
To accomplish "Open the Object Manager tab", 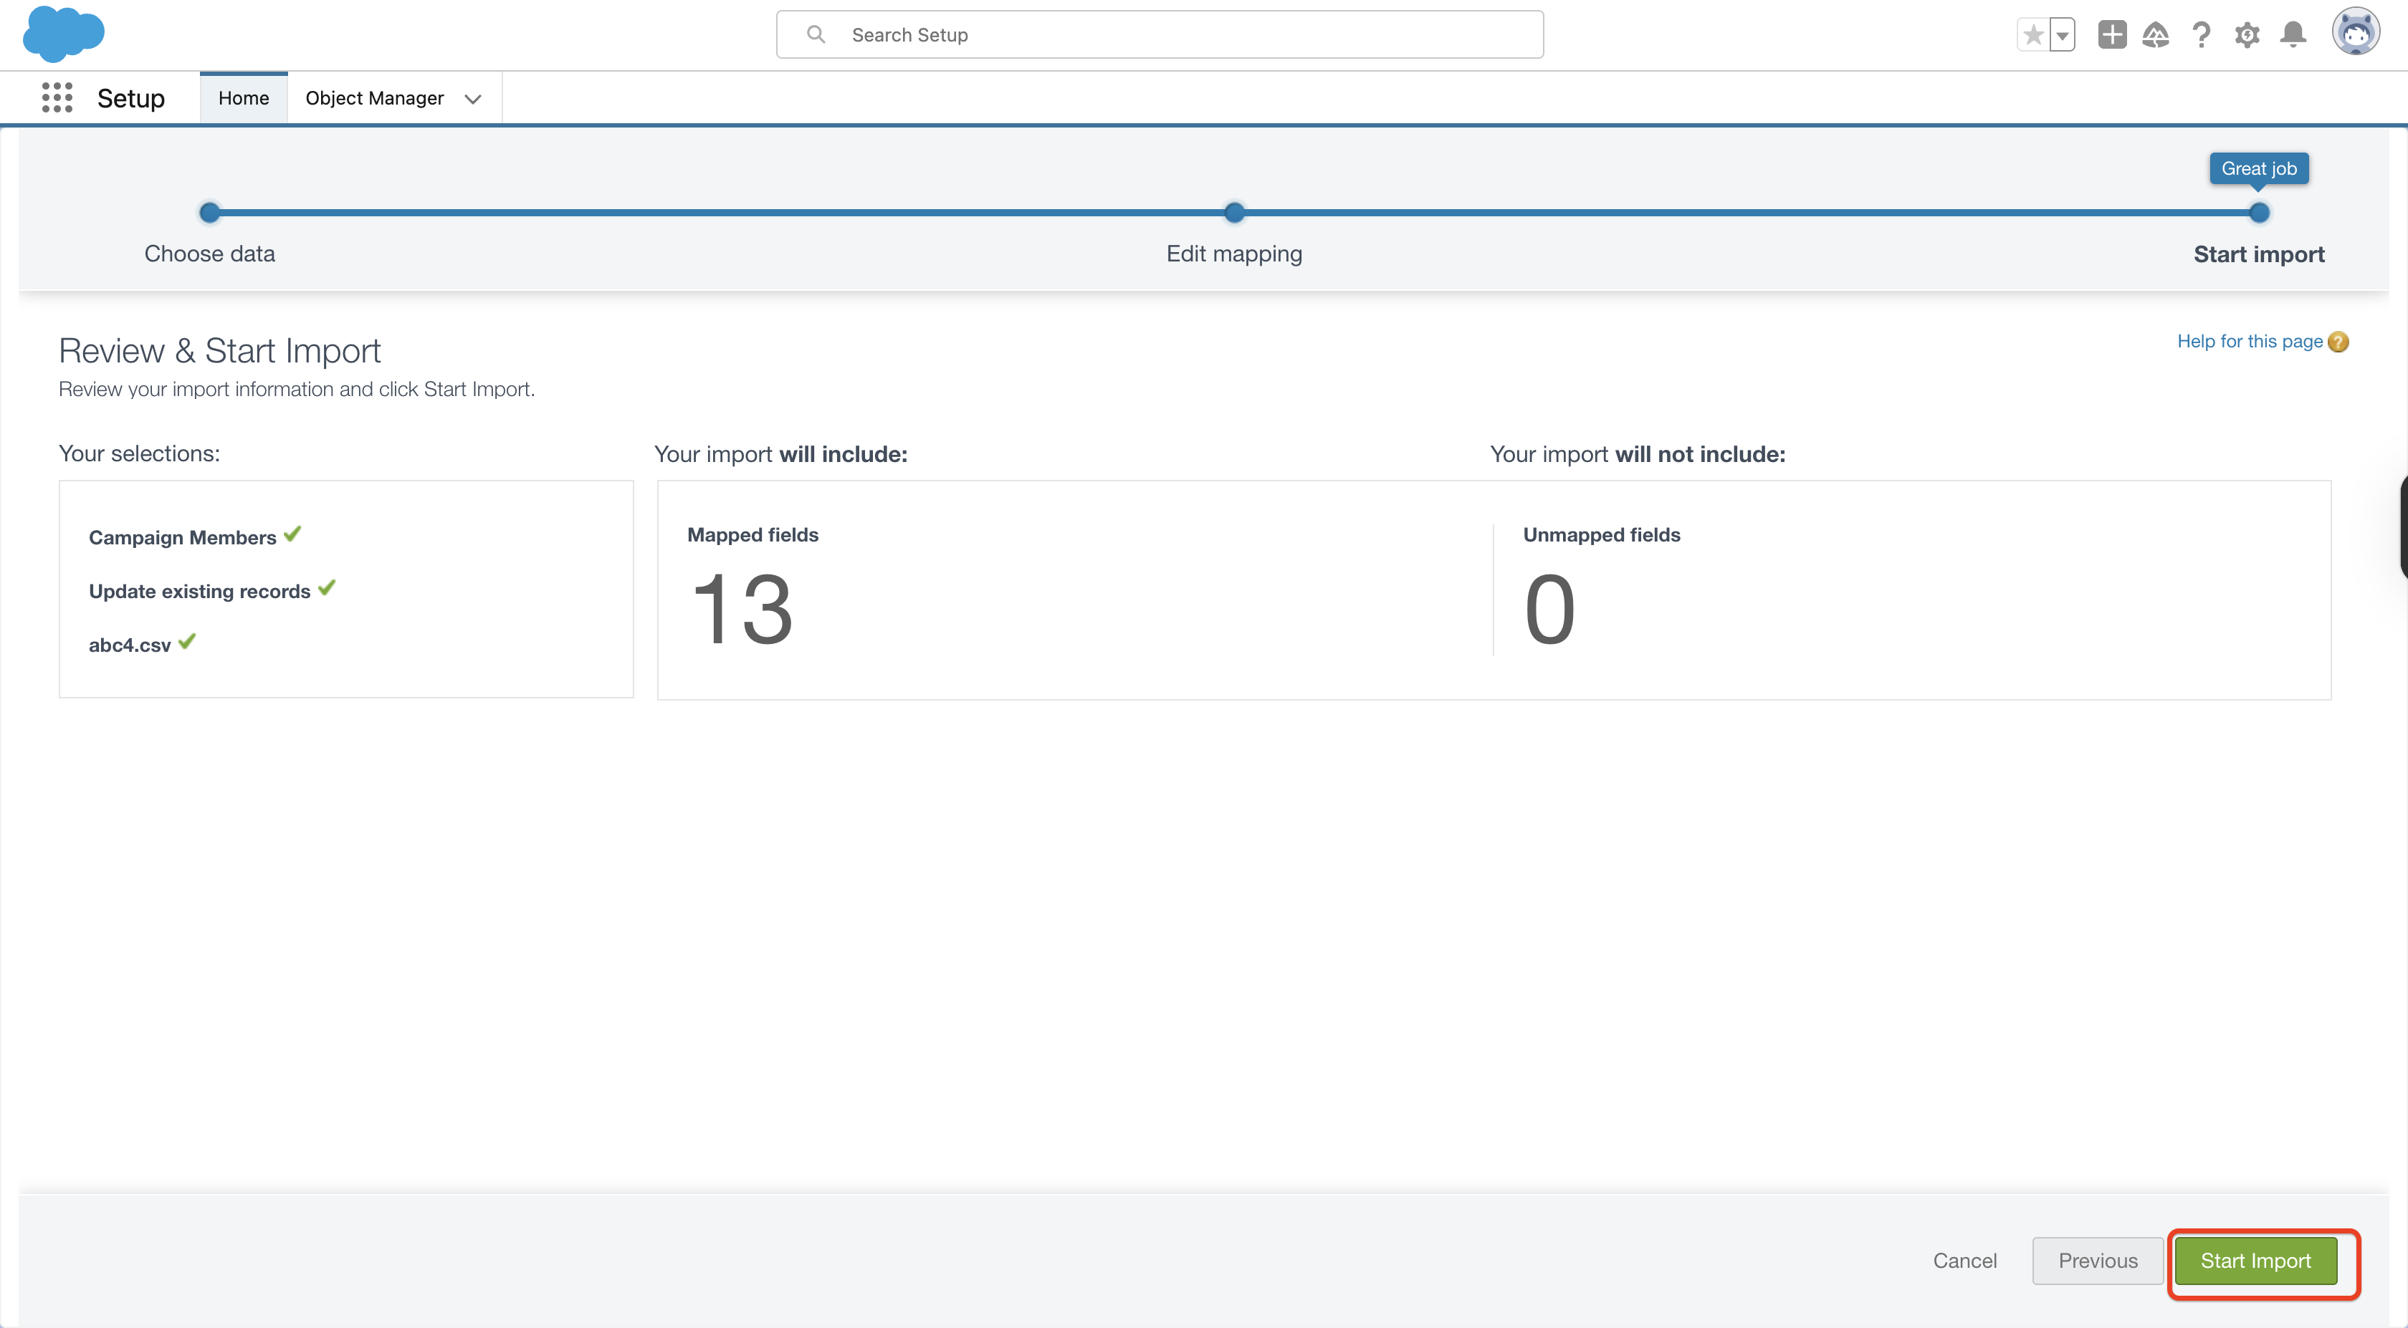I will (x=374, y=98).
